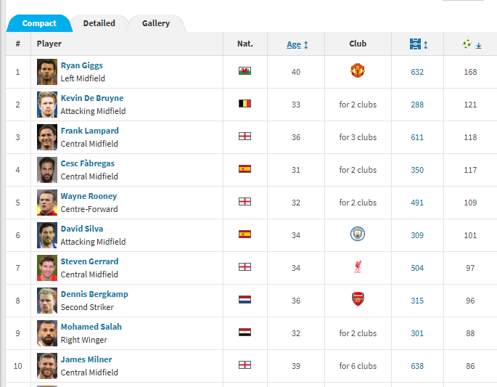Sort by matches played pitch icon
The image size is (497, 387).
415,44
